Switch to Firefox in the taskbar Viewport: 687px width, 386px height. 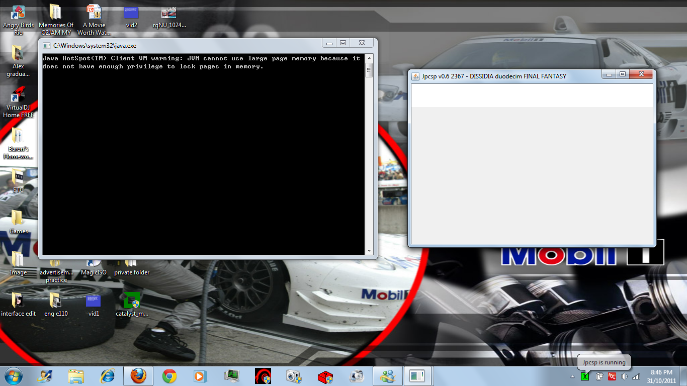(x=138, y=376)
